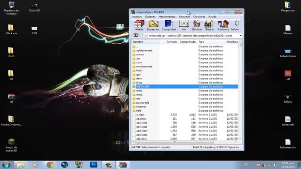Viewport: 301px width, 169px height.
Task: Open the Programas desktop folder
Action: (x=287, y=7)
